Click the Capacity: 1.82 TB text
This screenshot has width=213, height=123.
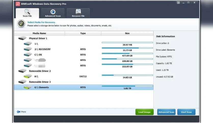click(x=164, y=63)
